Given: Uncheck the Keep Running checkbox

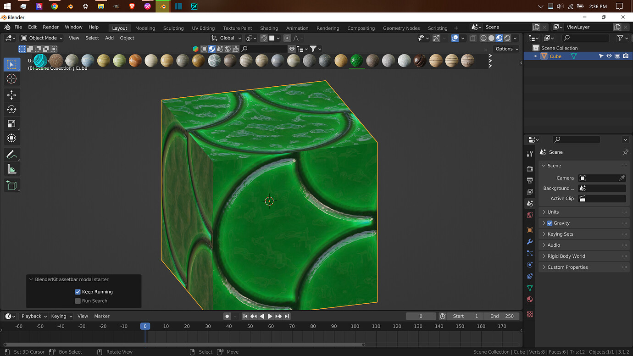Looking at the screenshot, I should [x=78, y=292].
